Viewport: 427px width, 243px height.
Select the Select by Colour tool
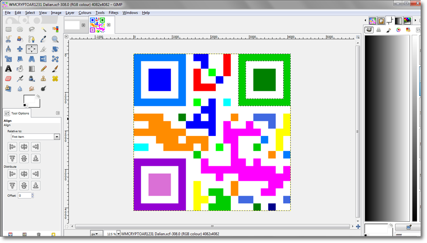55,29
